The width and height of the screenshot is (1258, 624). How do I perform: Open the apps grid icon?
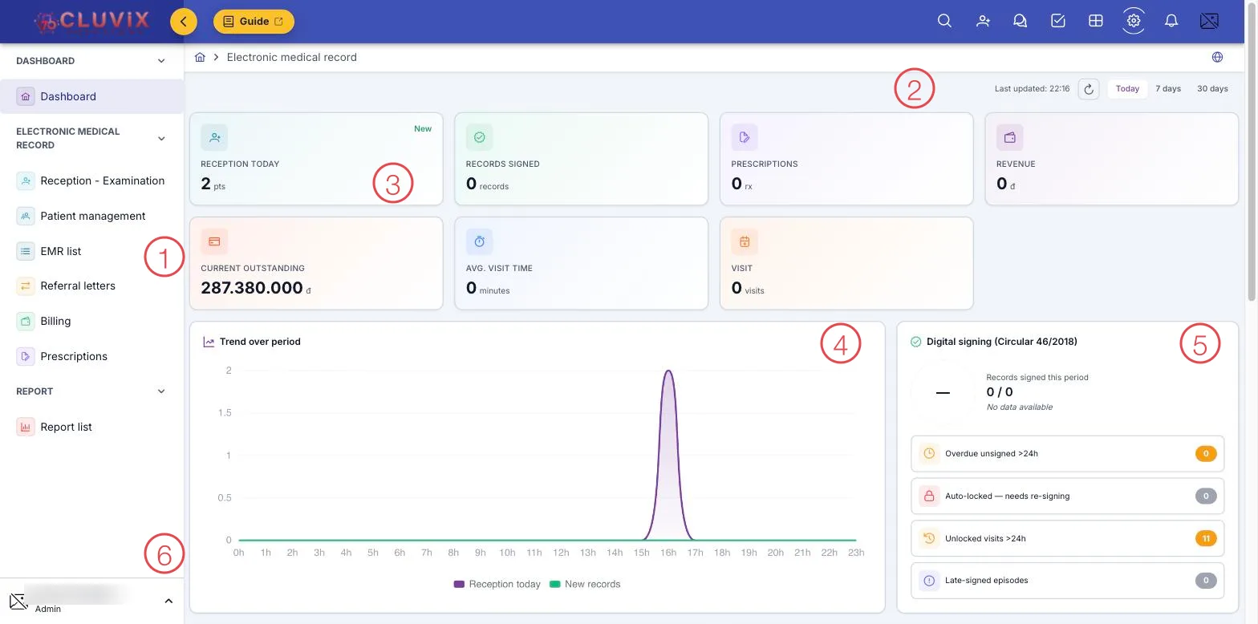pyautogui.click(x=1095, y=22)
